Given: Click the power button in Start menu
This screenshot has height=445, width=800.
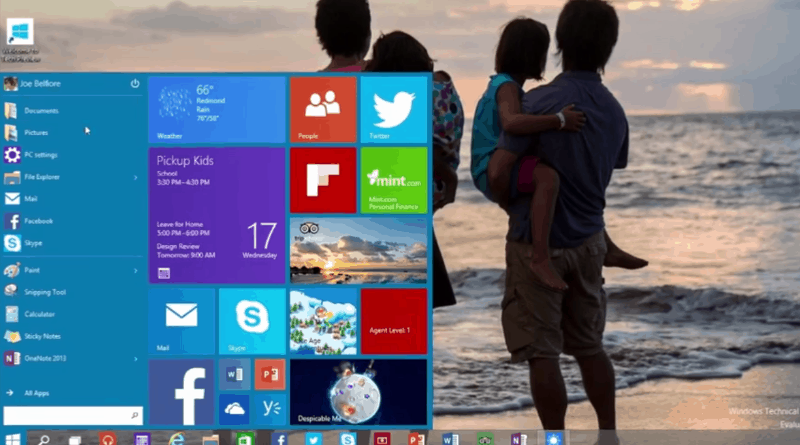Looking at the screenshot, I should [x=135, y=83].
